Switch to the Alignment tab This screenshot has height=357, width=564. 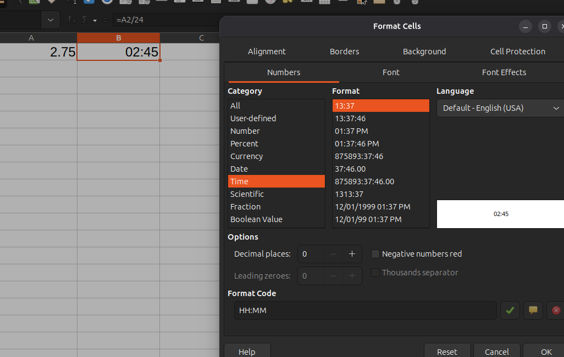tap(267, 52)
